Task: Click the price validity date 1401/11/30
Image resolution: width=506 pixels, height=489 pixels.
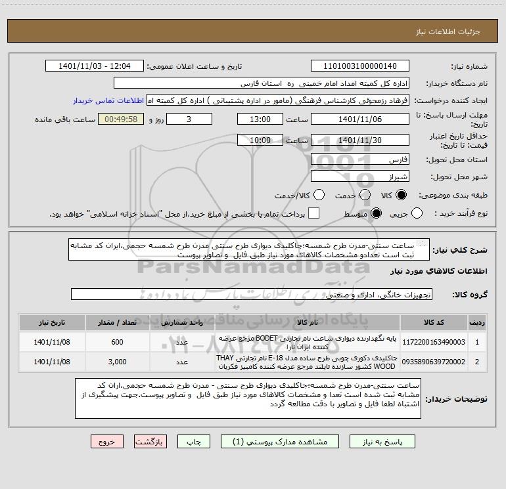Action: (x=360, y=140)
